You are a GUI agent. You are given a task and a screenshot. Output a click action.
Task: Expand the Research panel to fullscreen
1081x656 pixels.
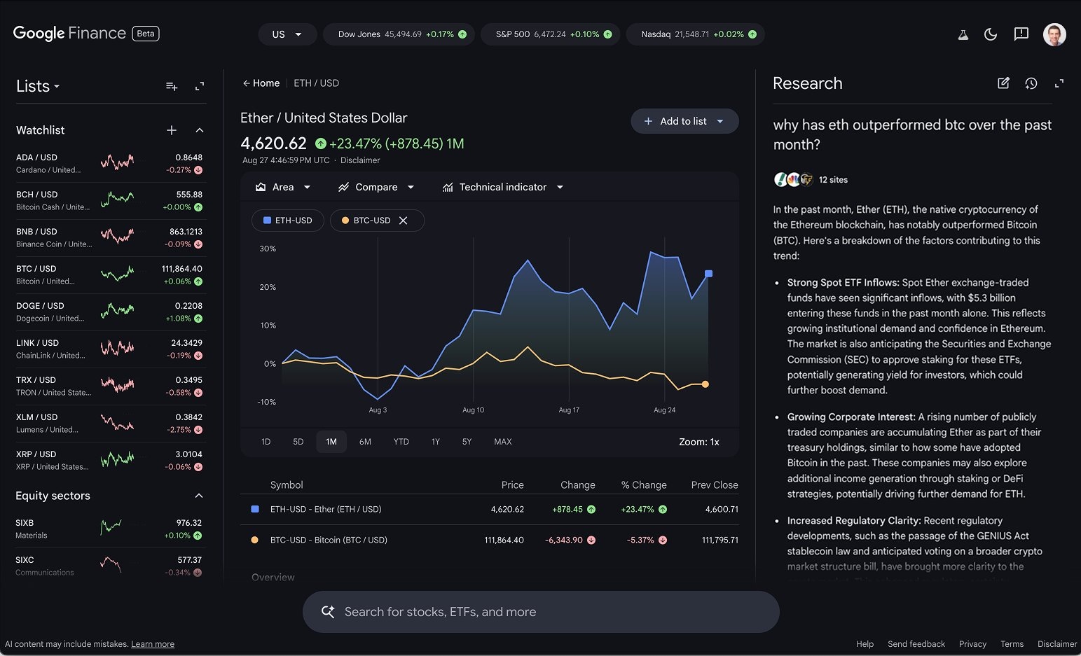pyautogui.click(x=1059, y=83)
